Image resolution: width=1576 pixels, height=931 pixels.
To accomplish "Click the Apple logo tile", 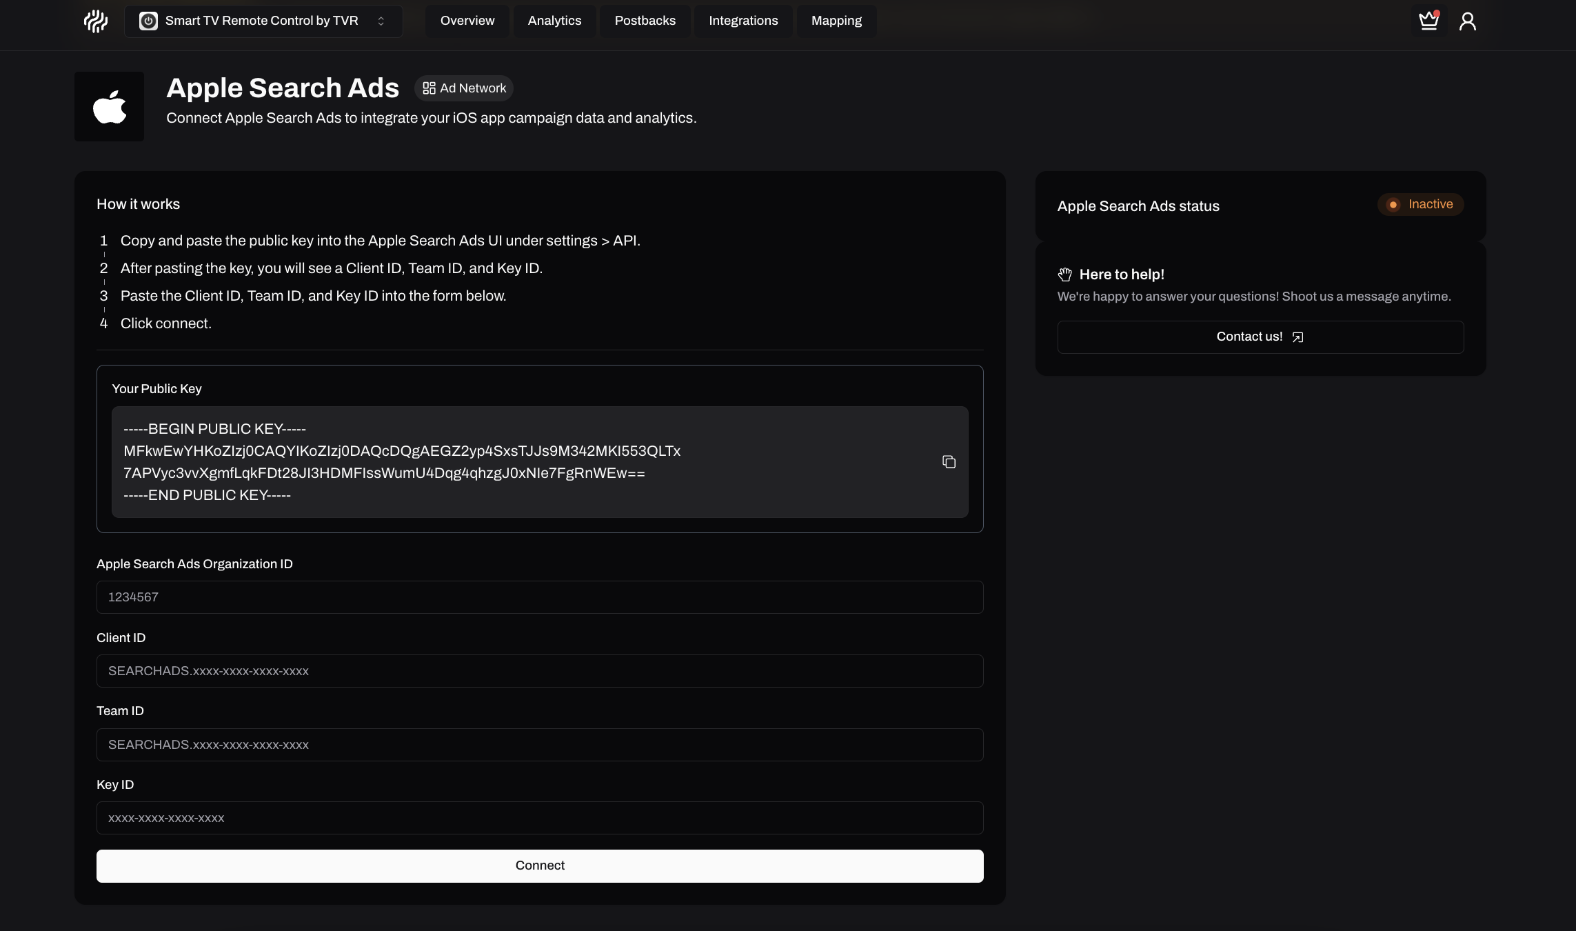I will tap(110, 107).
